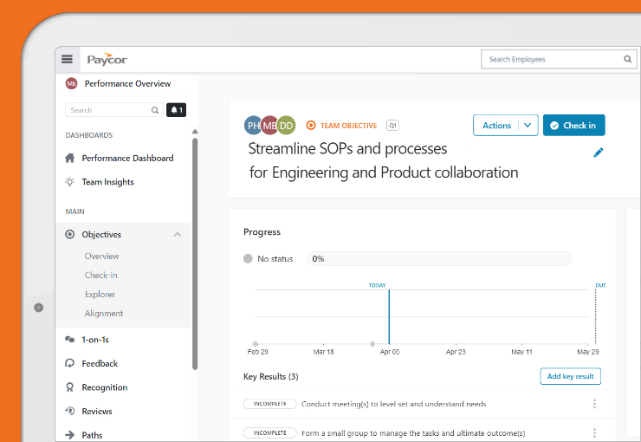Open options for Conduct meeting(s) key result
This screenshot has height=442, width=641.
point(594,404)
